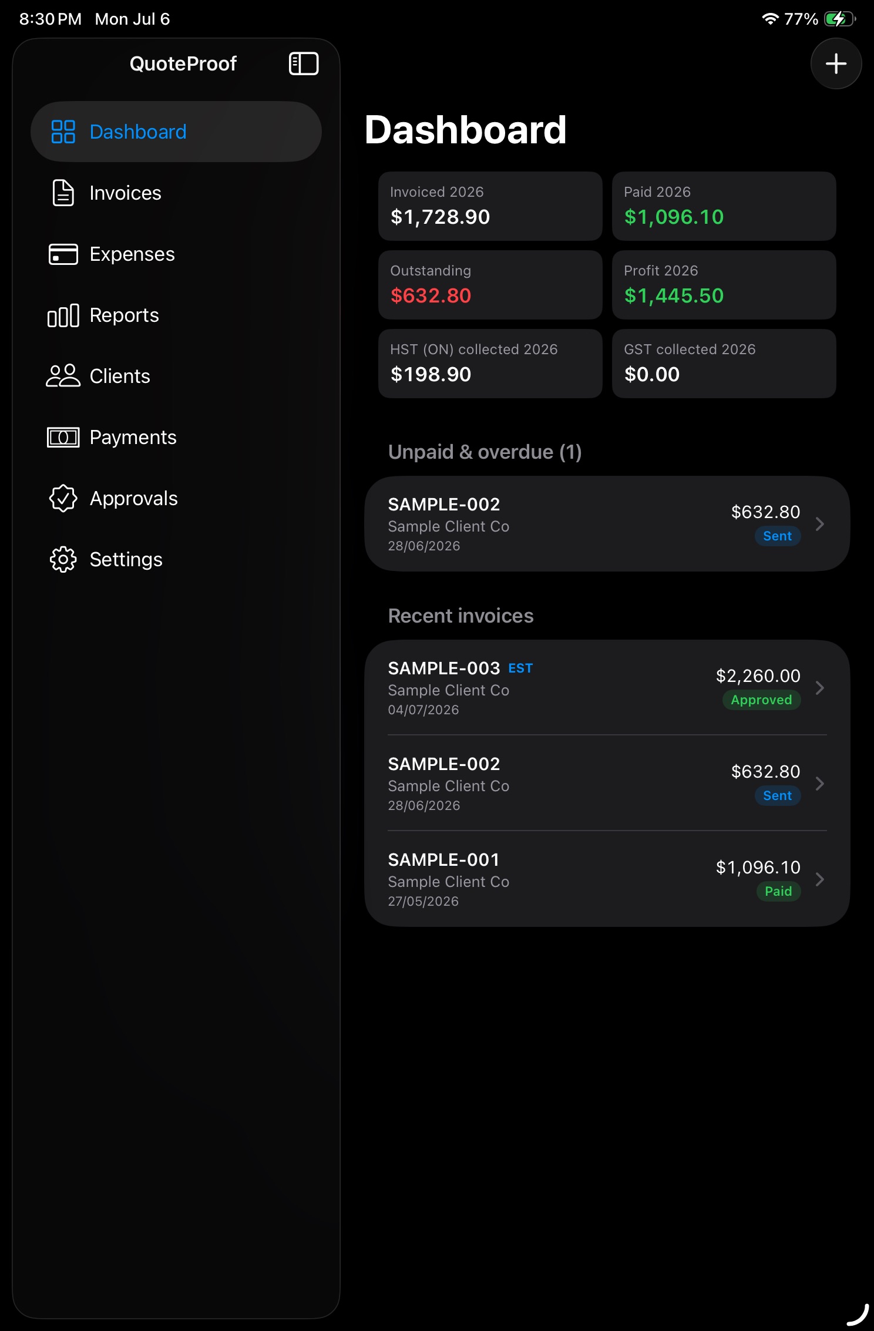874x1331 pixels.
Task: Tap the battery charging indicator
Action: coord(840,19)
